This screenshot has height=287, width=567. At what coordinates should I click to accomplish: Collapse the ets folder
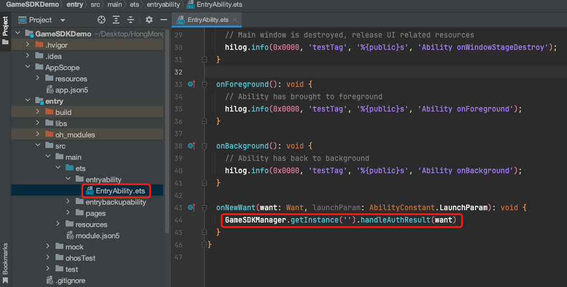point(58,168)
